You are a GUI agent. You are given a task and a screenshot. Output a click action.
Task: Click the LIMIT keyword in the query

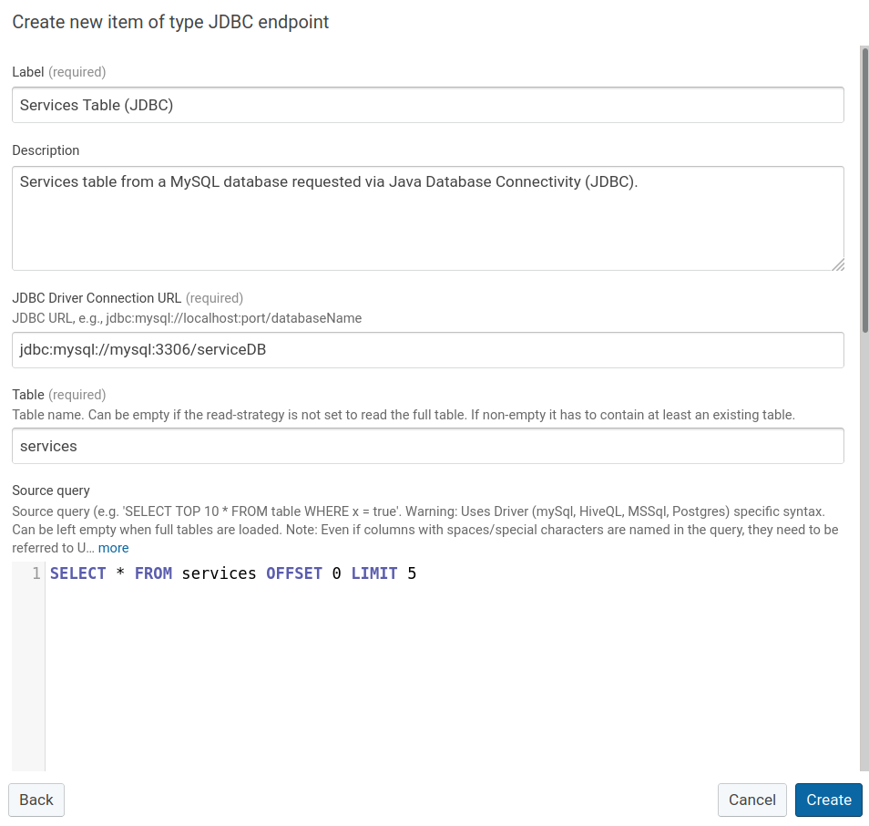(375, 573)
